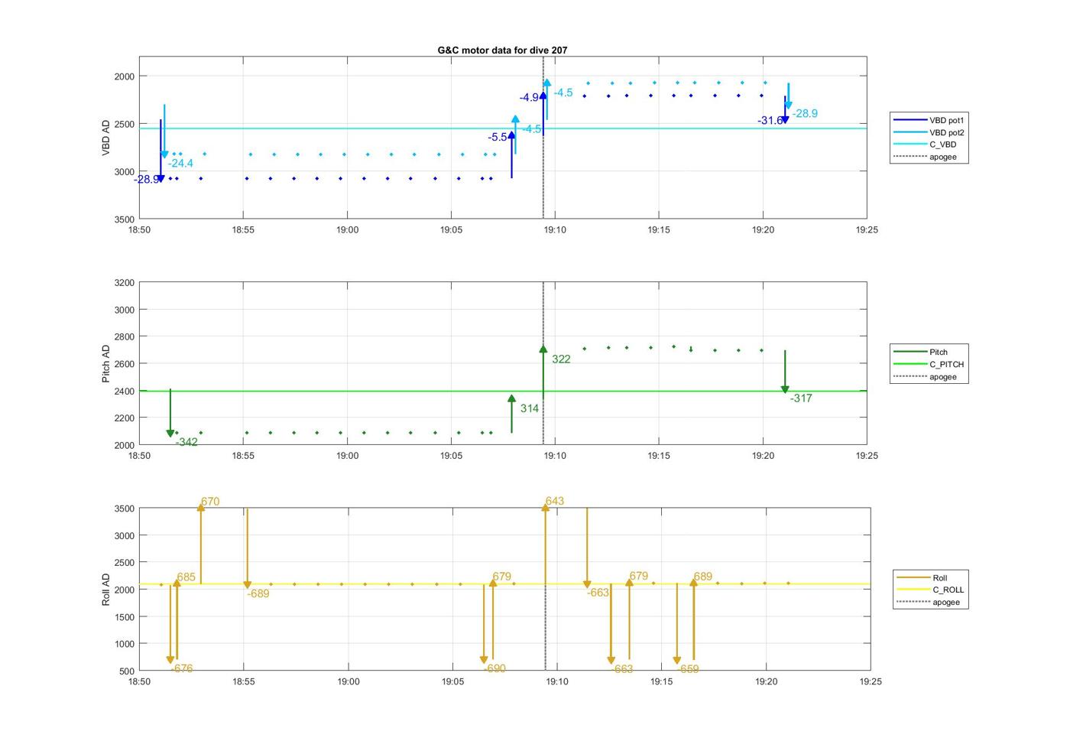Click the "-659" roll label
This screenshot has height=754, width=1070.
click(688, 670)
